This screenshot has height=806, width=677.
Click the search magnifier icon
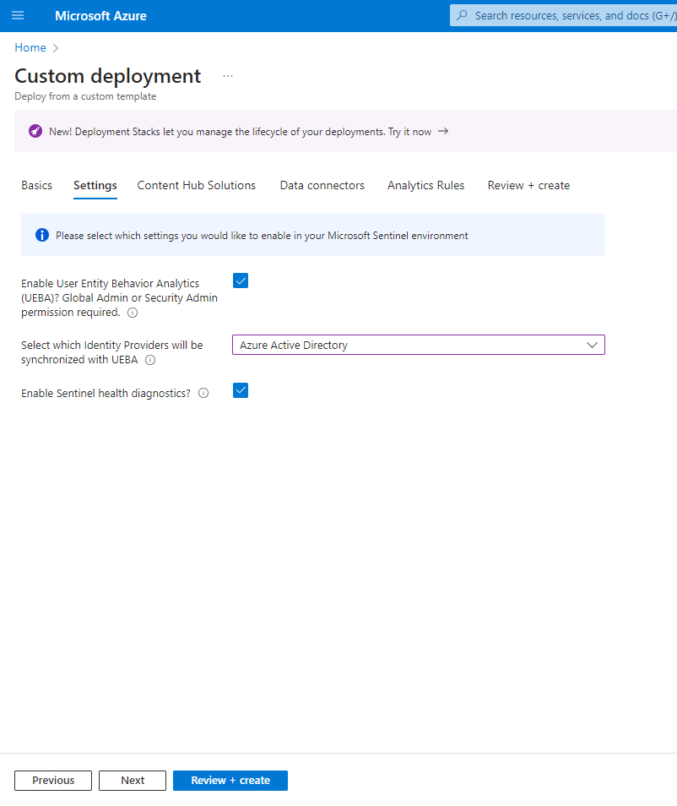click(463, 15)
